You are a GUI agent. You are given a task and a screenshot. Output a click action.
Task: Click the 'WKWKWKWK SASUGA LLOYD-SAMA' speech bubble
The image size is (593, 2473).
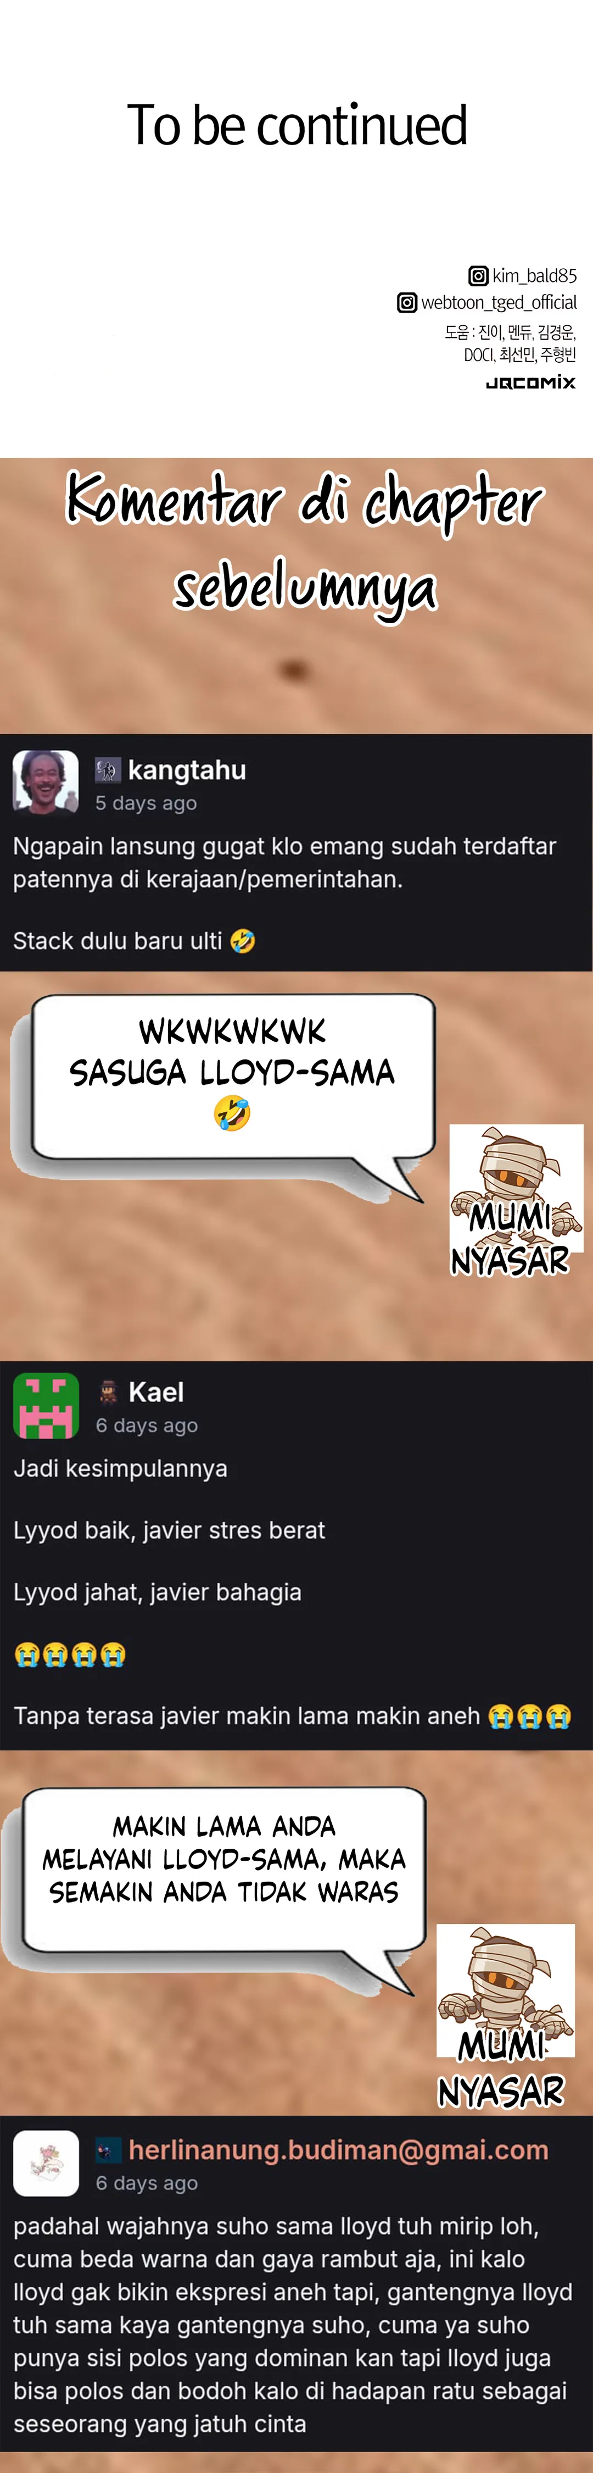point(233,1074)
